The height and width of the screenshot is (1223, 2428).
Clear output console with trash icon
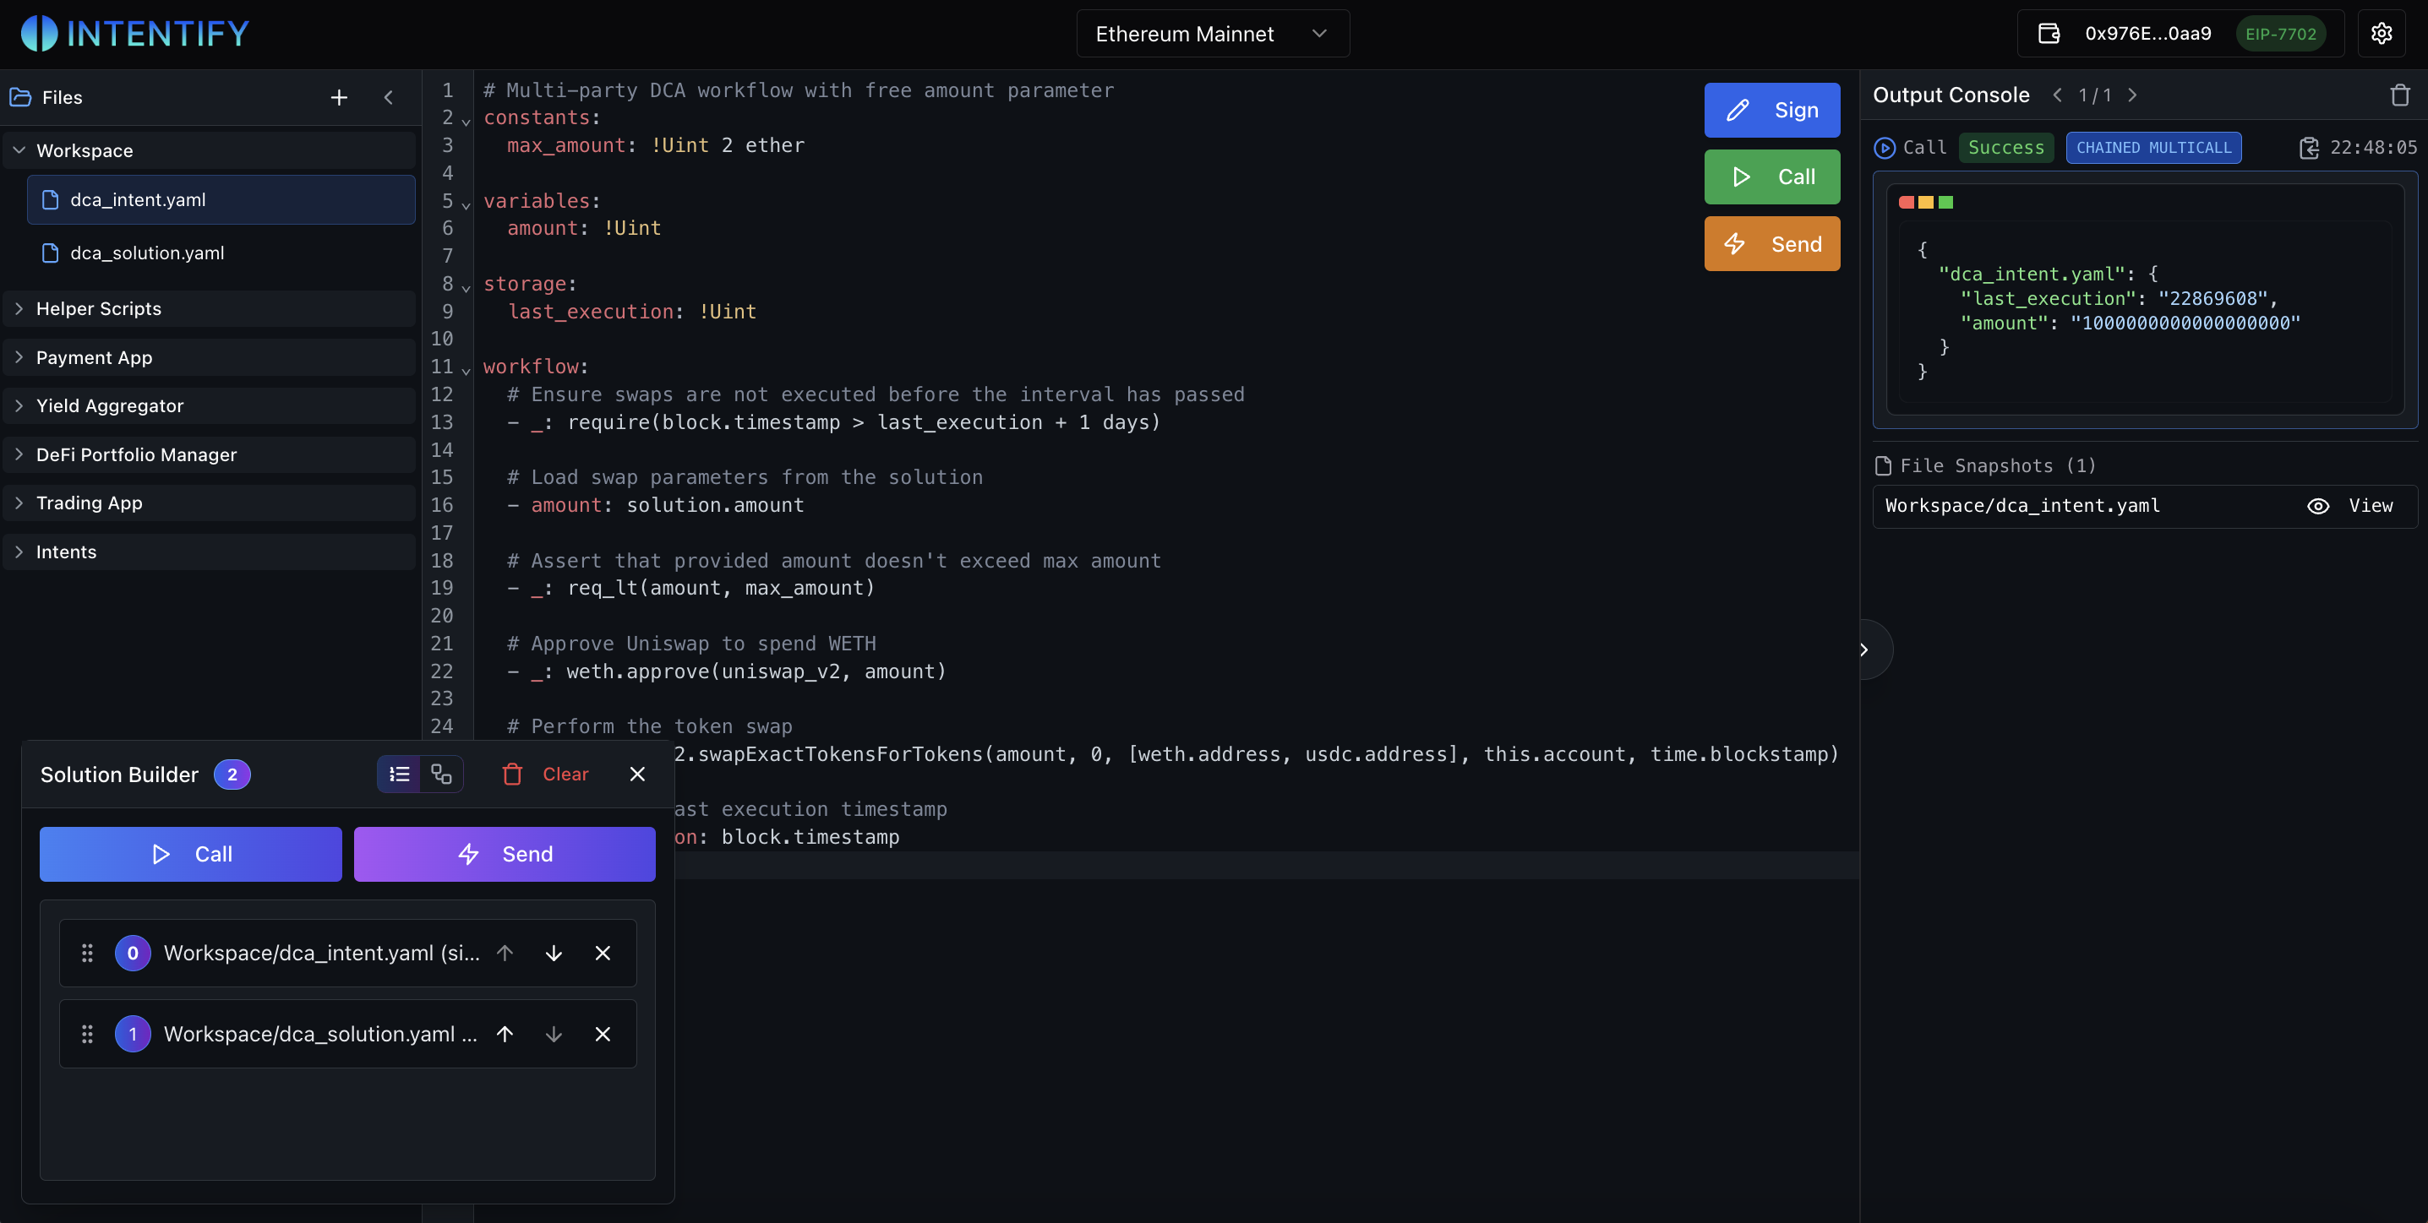point(2400,95)
